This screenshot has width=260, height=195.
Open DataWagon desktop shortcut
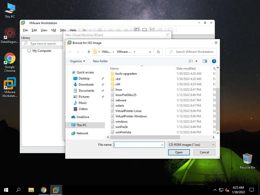coord(10,36)
